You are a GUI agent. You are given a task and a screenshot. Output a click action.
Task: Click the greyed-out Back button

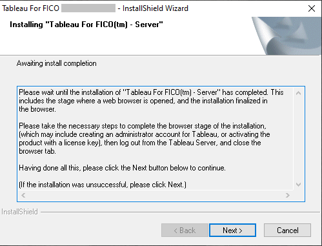click(x=185, y=231)
